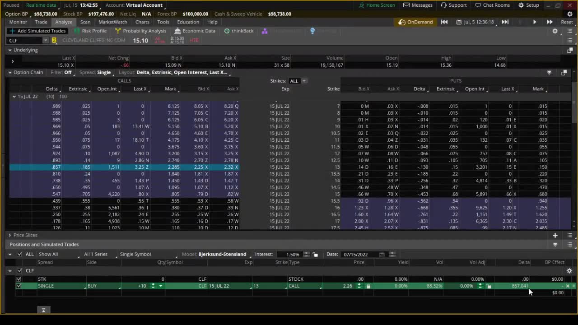
Task: Jump backward with OnDemand rewind button
Action: pyautogui.click(x=444, y=22)
